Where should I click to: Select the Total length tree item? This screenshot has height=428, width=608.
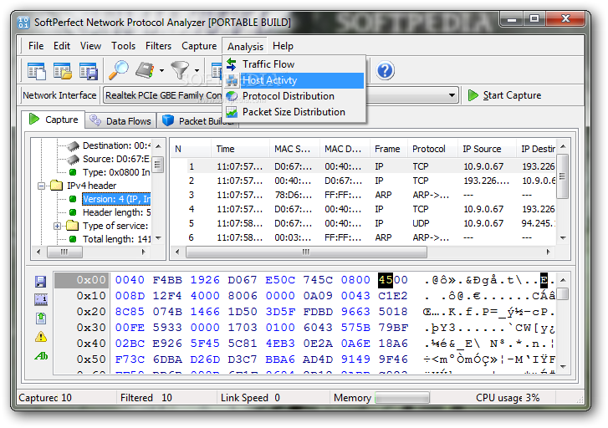click(x=116, y=239)
